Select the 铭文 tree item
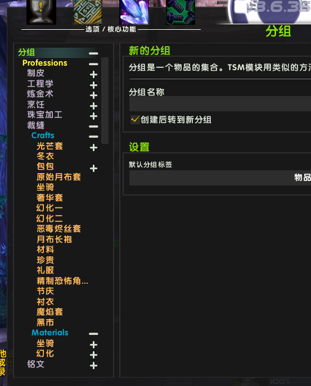The height and width of the screenshot is (386, 311). (x=36, y=364)
